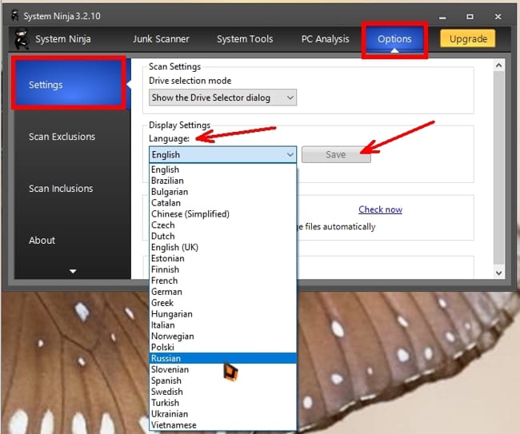Go to the System Ninja home tab
Image resolution: width=520 pixels, height=434 pixels.
point(62,39)
